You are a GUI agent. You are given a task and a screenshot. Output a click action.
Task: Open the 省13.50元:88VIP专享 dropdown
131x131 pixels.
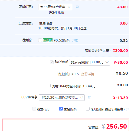(x=62, y=98)
